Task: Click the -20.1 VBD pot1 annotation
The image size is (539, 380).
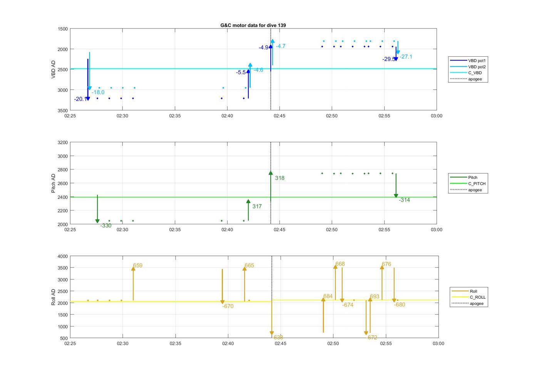Action: pos(80,99)
